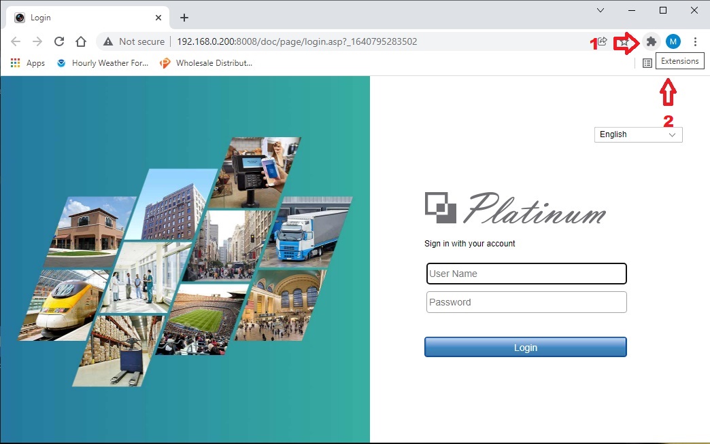Open a new tab with plus button

click(x=184, y=18)
